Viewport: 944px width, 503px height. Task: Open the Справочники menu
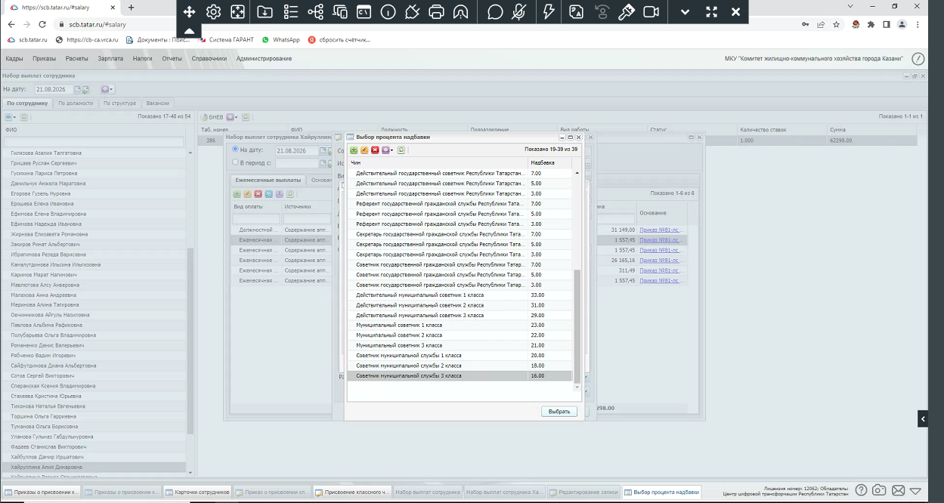pos(209,58)
